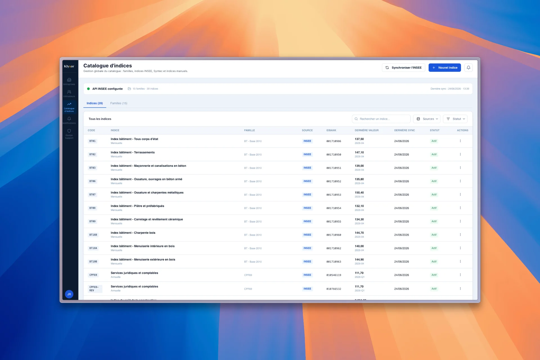540x360 pixels.
Task: Open the Entreprises sidebar icon
Action: (x=69, y=81)
